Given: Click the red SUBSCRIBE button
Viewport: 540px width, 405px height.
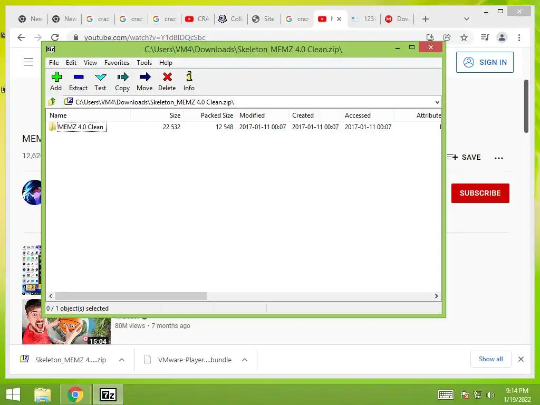Looking at the screenshot, I should [480, 193].
